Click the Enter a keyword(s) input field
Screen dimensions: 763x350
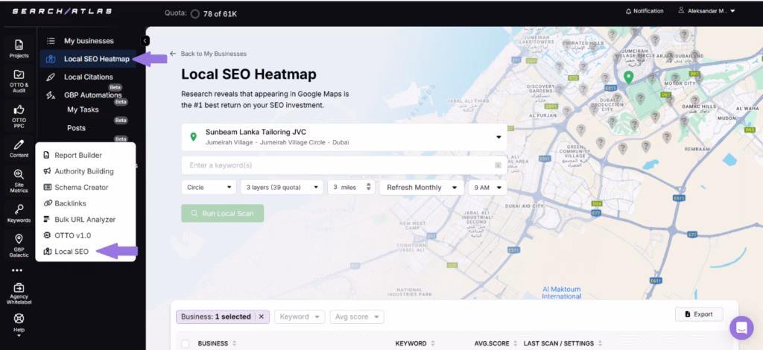tap(339, 165)
